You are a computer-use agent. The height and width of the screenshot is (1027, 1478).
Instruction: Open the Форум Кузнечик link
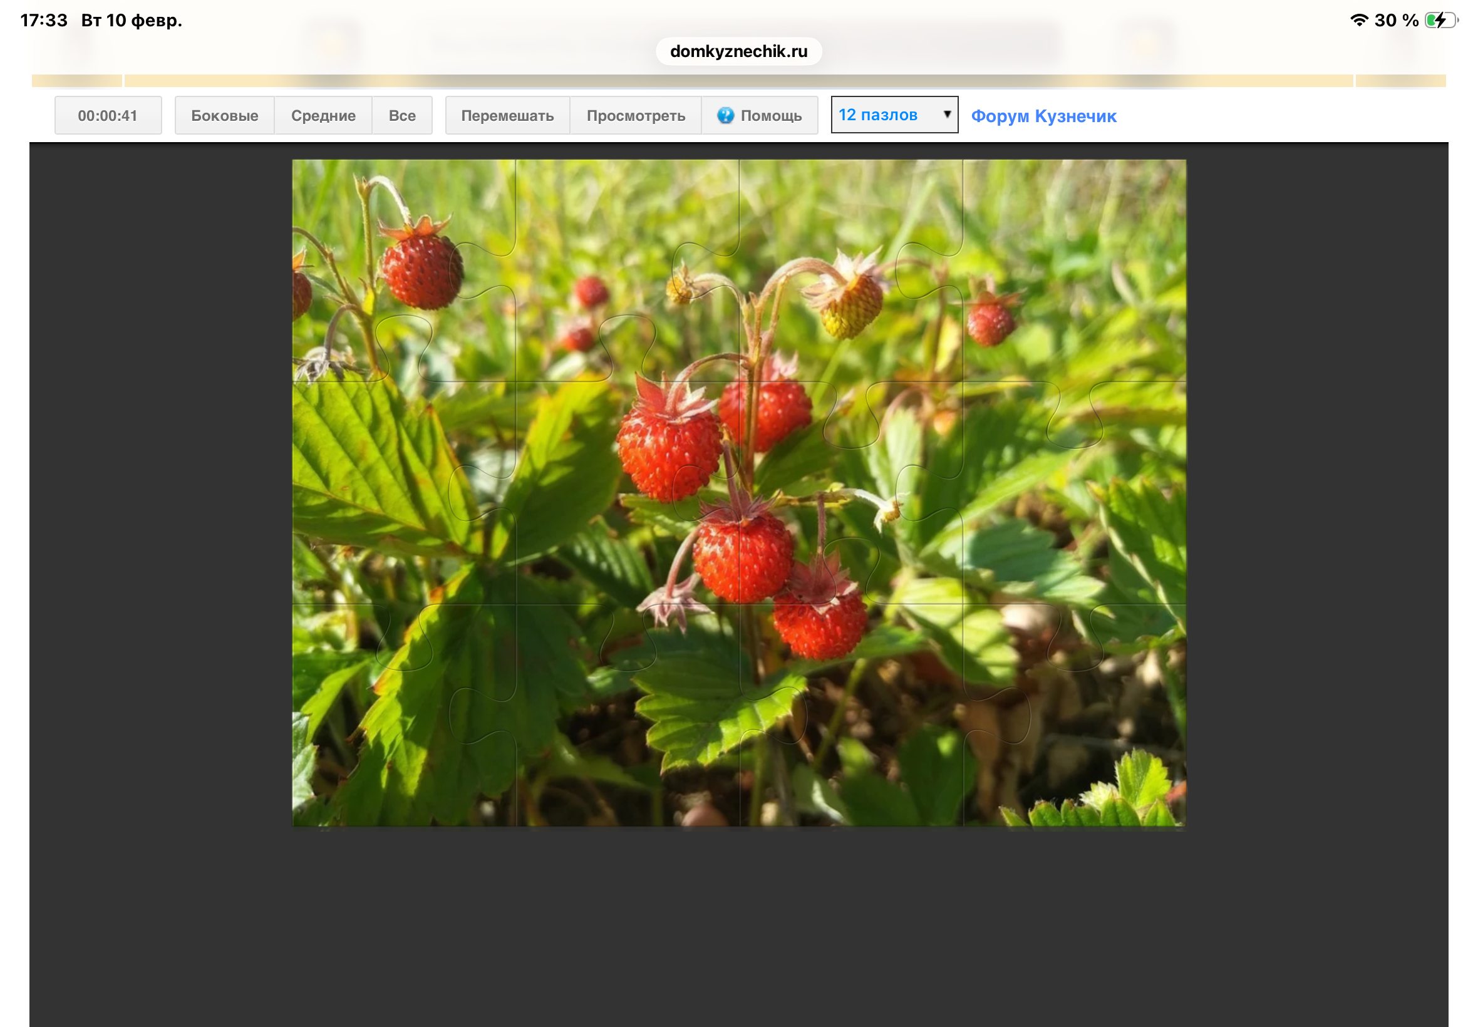(1043, 116)
